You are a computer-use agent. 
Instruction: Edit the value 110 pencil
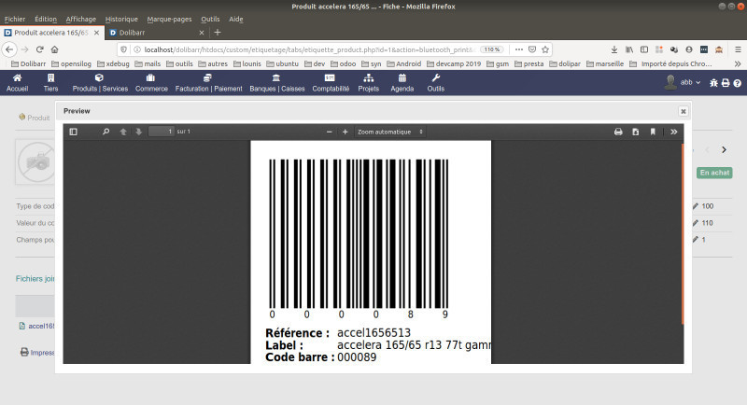tap(696, 223)
